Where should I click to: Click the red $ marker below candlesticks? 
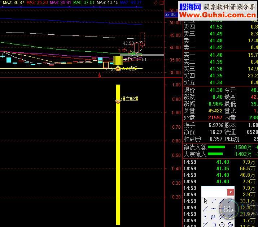coord(99,76)
